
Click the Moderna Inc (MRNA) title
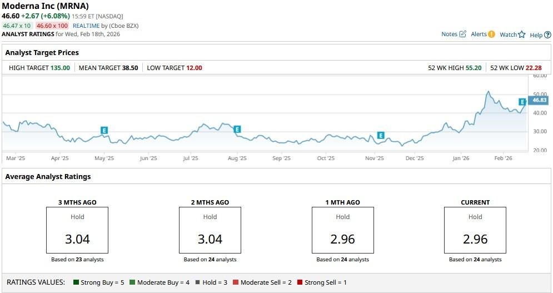[45, 6]
